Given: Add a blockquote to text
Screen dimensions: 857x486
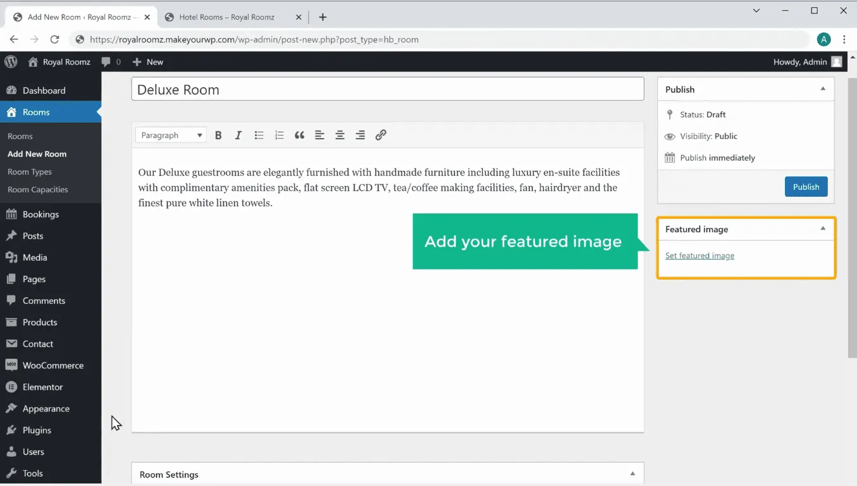Looking at the screenshot, I should pos(299,135).
